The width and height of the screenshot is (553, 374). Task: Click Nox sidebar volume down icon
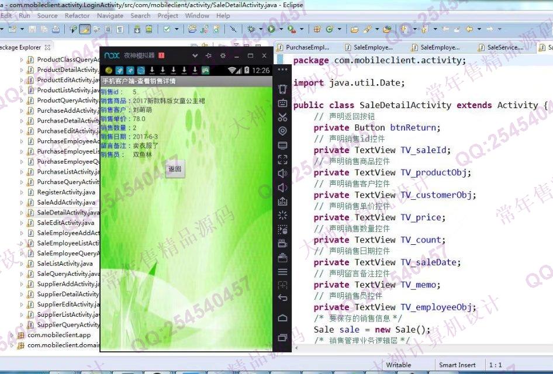tap(282, 188)
